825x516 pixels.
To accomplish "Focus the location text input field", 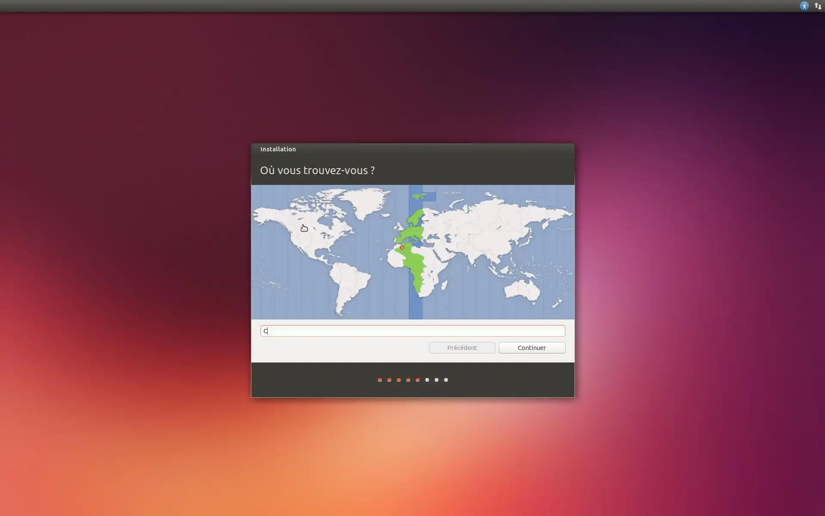I will pos(412,331).
